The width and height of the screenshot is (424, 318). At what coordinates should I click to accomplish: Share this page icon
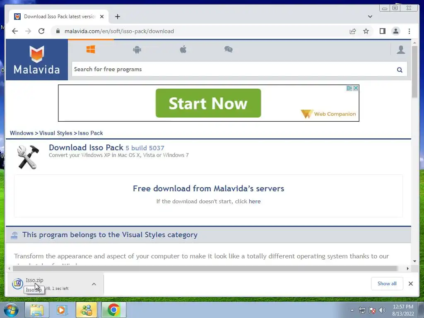click(353, 31)
